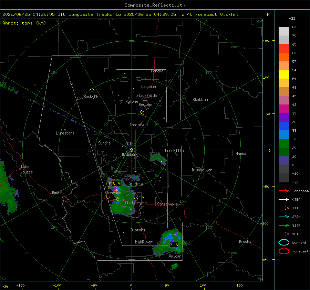Click the 7.6 storm top label
The height and width of the screenshot is (290, 310).
click(174, 245)
